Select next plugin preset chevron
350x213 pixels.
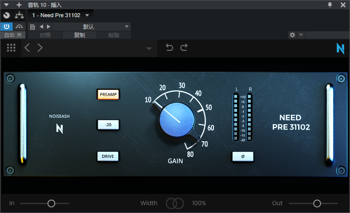[x=40, y=48]
